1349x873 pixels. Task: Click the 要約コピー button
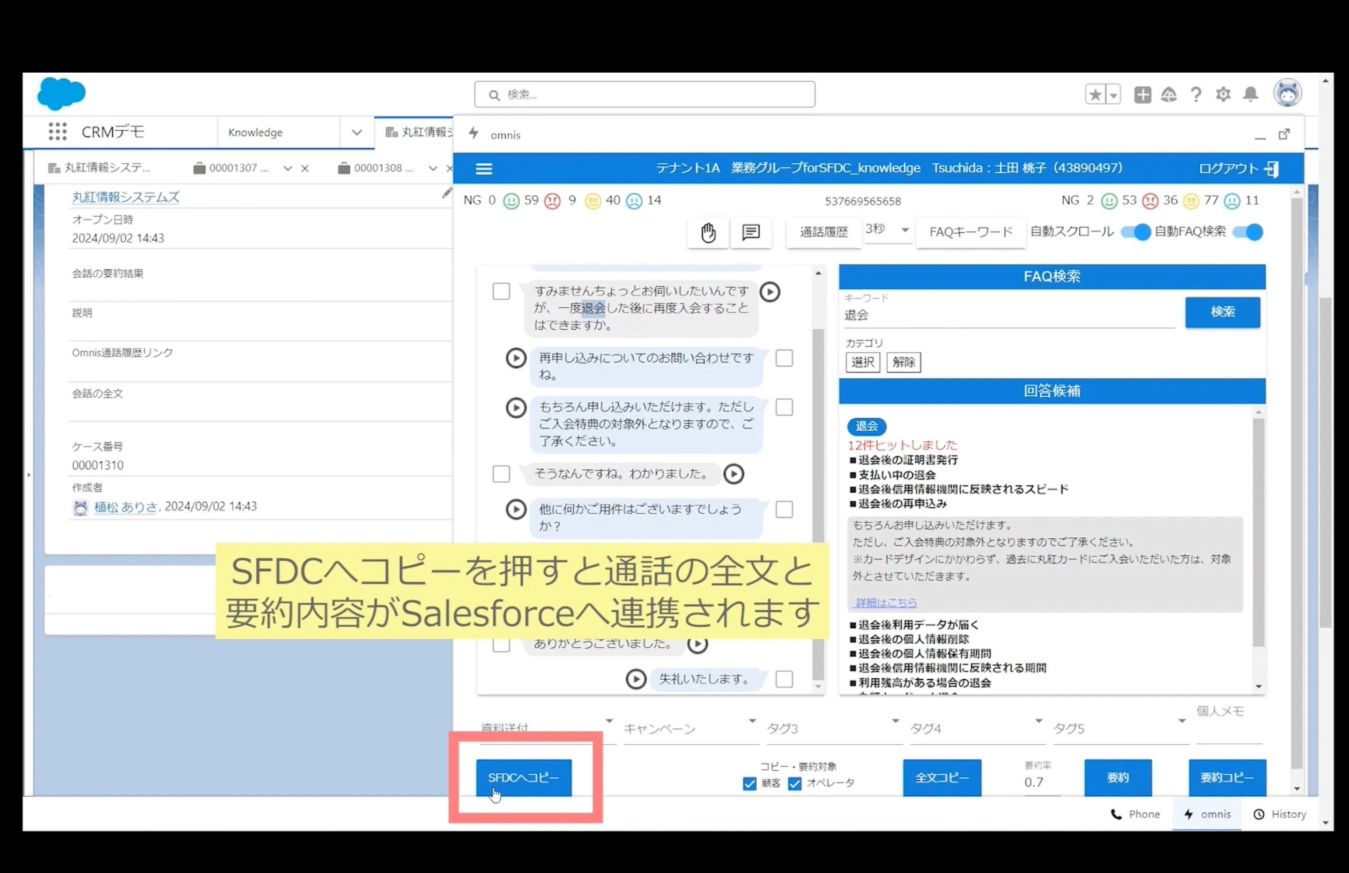point(1227,778)
